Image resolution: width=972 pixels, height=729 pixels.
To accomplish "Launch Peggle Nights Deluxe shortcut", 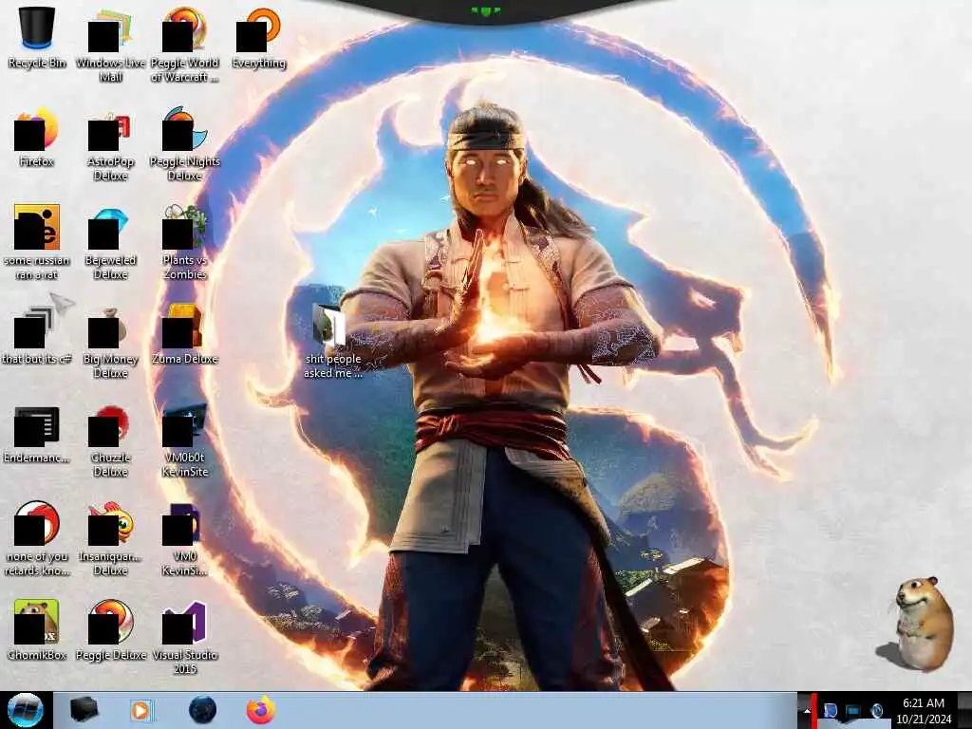I will coord(185,144).
